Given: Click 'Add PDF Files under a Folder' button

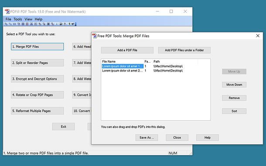Looking at the screenshot, I should (x=184, y=50).
